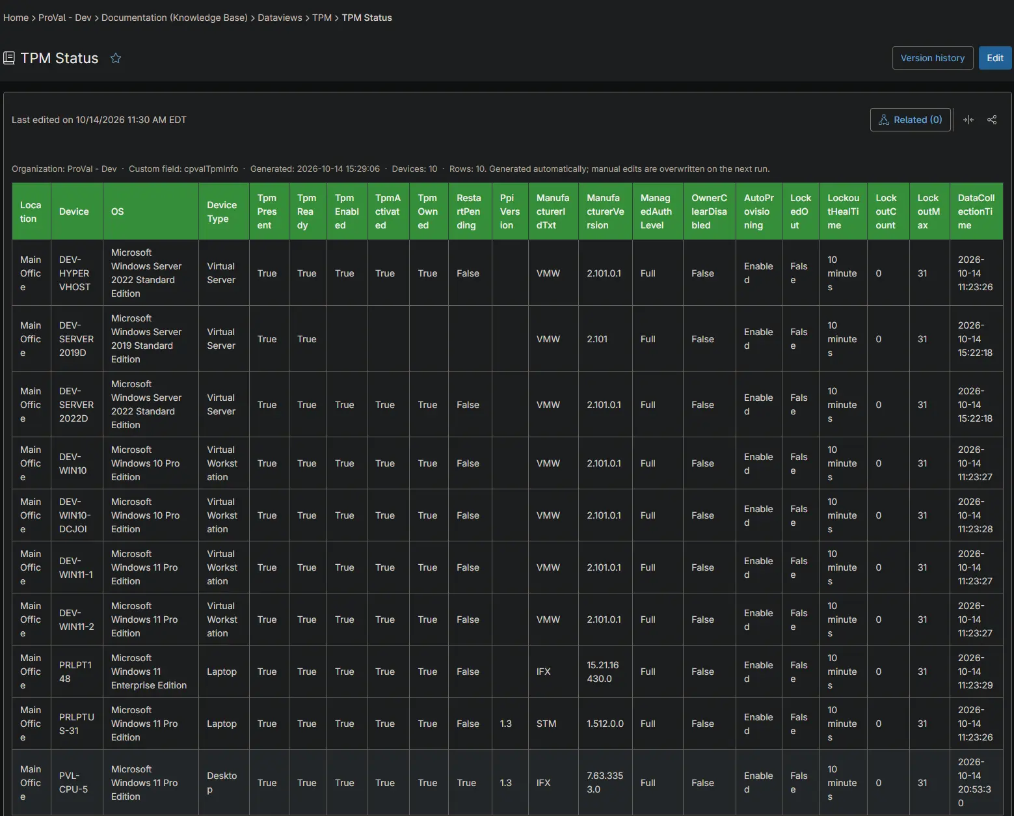Open the Related (0) button

point(911,120)
